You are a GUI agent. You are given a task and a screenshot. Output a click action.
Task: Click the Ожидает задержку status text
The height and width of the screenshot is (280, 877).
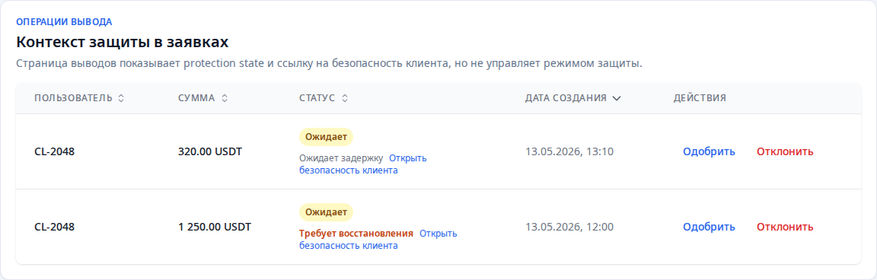click(x=341, y=158)
